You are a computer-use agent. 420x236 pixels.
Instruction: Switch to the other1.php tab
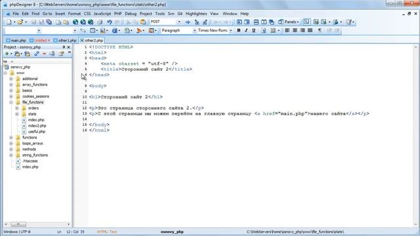tap(65, 41)
